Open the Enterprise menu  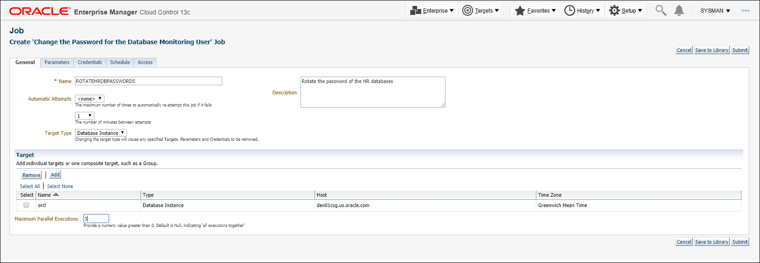point(432,10)
